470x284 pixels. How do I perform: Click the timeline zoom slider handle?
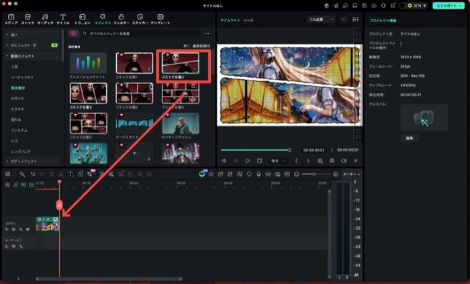point(314,174)
